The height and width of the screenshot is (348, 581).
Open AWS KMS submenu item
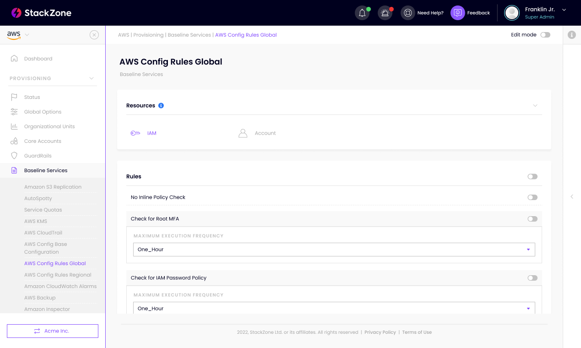click(36, 221)
